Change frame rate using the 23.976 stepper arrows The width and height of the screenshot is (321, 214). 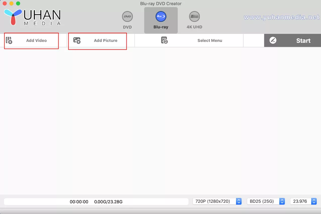[x=313, y=201]
